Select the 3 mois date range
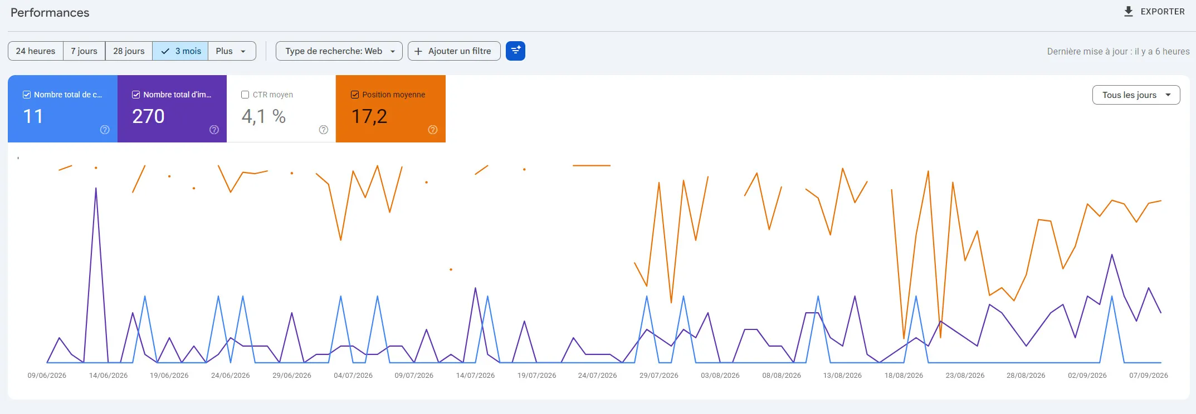This screenshot has height=414, width=1196. [180, 51]
